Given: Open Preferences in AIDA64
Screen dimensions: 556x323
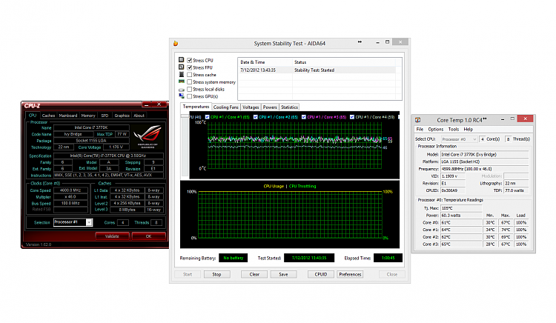Looking at the screenshot, I should 350,274.
